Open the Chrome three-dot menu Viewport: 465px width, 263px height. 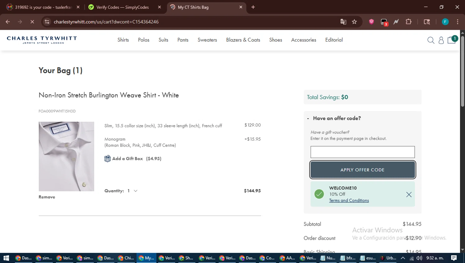458,22
